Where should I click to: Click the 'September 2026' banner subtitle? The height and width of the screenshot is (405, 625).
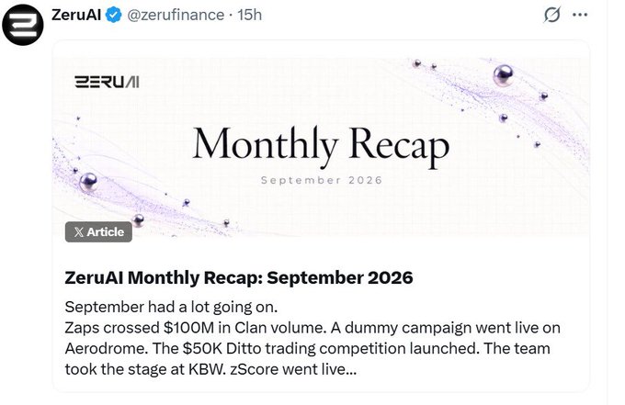(322, 180)
